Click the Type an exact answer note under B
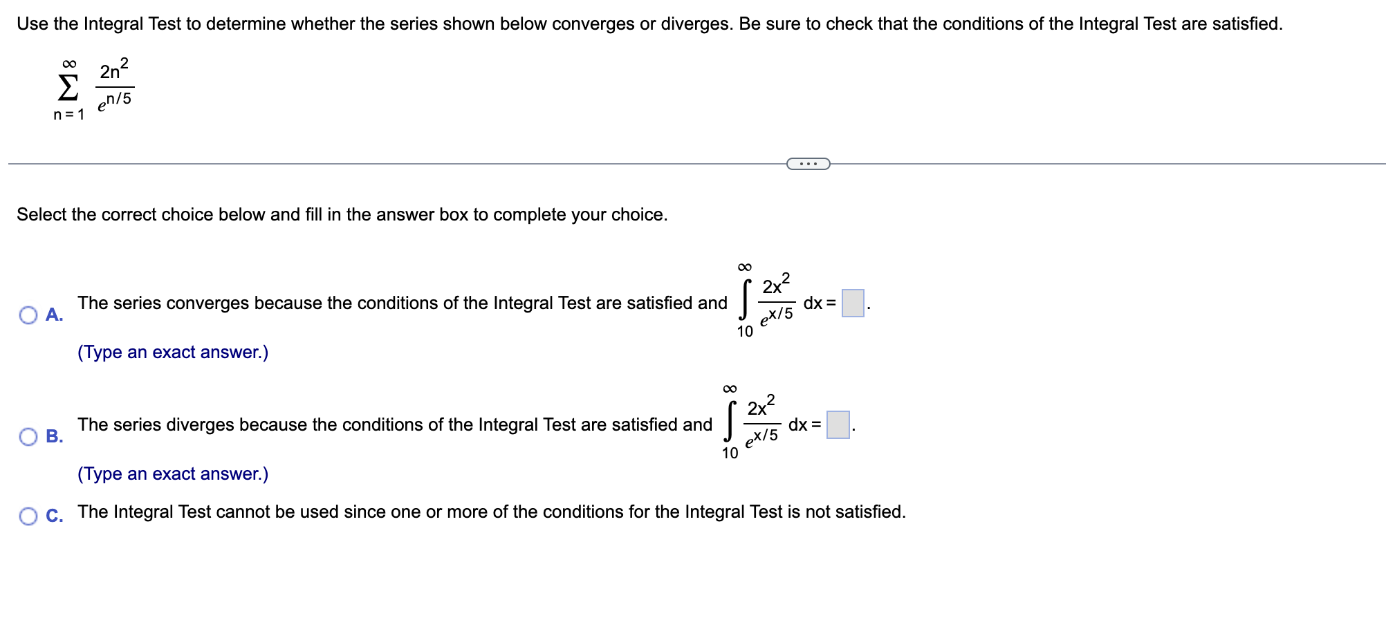This screenshot has width=1386, height=618. [x=173, y=474]
